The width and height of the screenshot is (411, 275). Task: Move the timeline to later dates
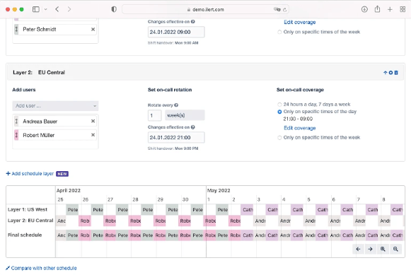[x=370, y=249]
